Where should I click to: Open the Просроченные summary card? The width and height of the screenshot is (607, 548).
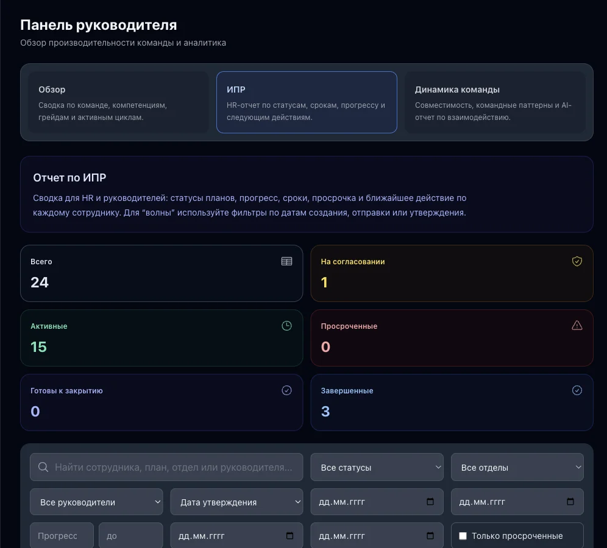click(x=452, y=338)
